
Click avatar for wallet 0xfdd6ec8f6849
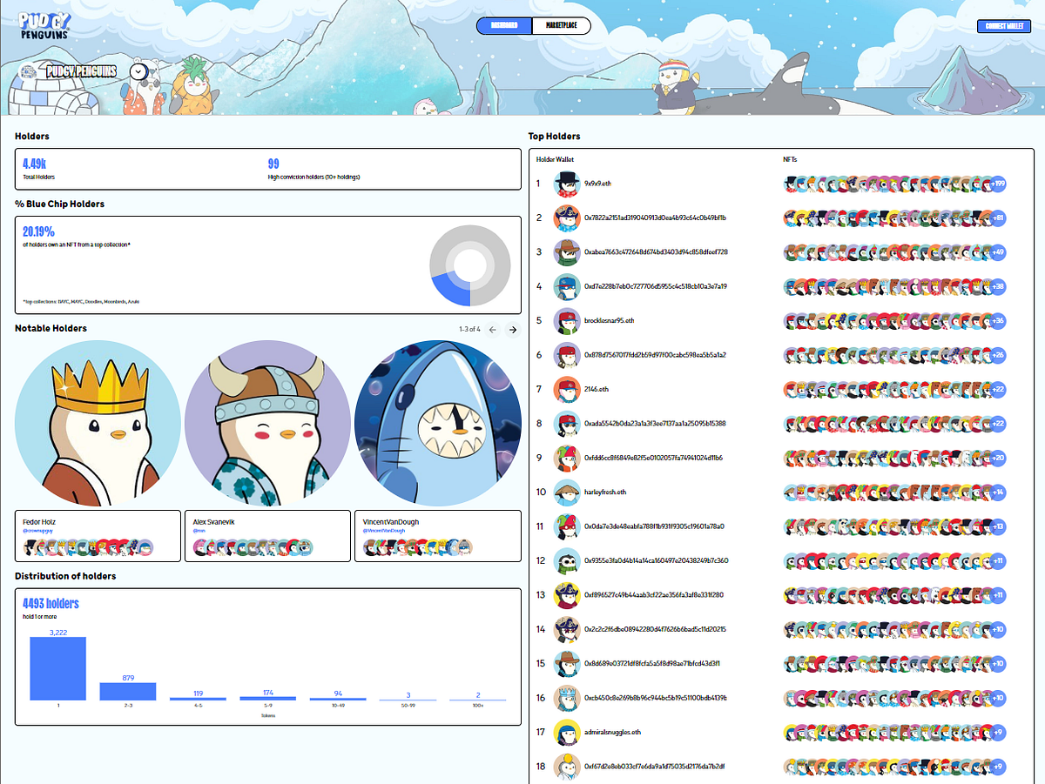pos(567,458)
